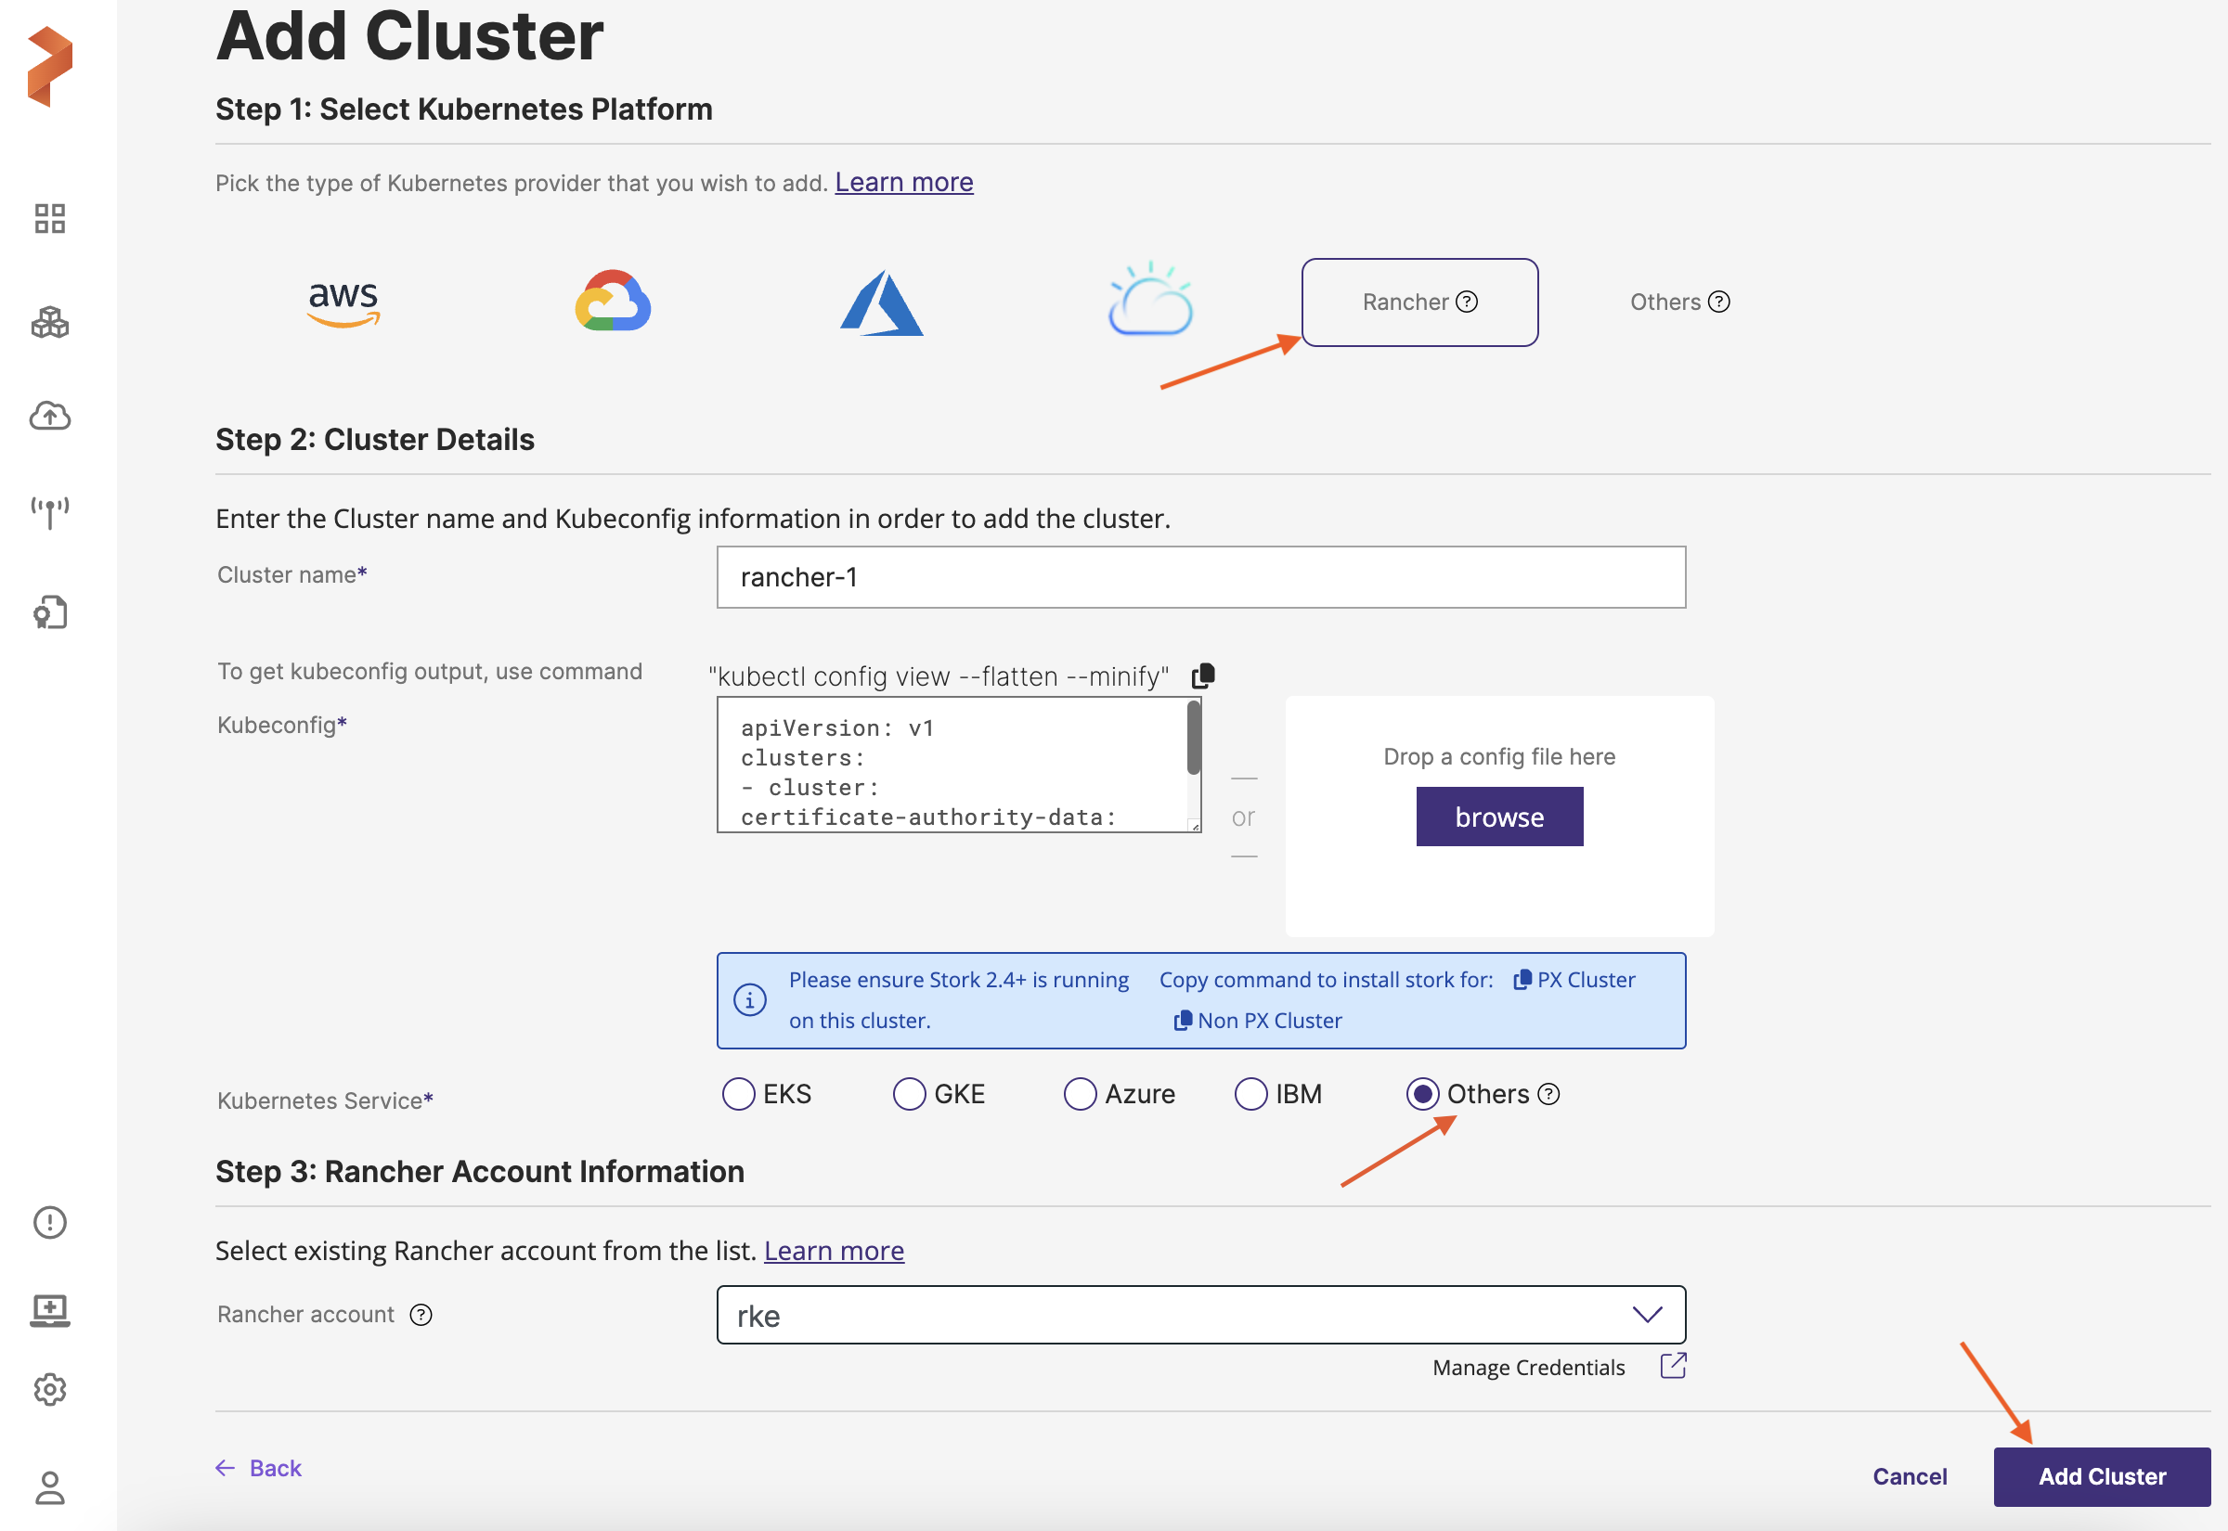Select the IBM Cloud platform icon
The image size is (2228, 1531).
[x=1149, y=300]
